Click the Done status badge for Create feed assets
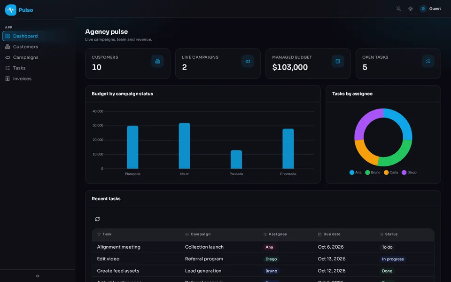Viewport: 451px width, 282px height. (x=387, y=271)
